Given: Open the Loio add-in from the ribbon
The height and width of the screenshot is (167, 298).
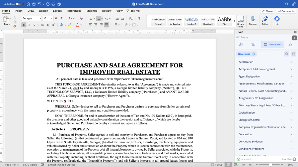Looking at the screenshot, I should [x=277, y=20].
